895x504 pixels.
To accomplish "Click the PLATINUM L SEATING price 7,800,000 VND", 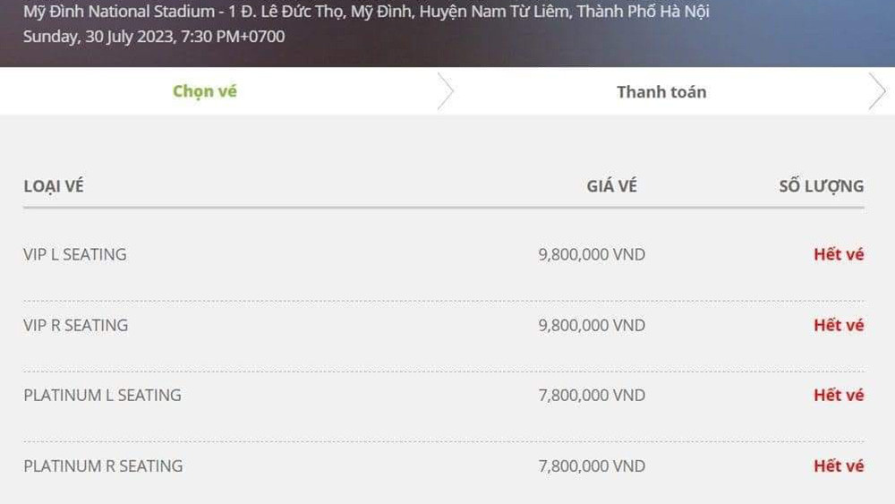I will point(592,395).
